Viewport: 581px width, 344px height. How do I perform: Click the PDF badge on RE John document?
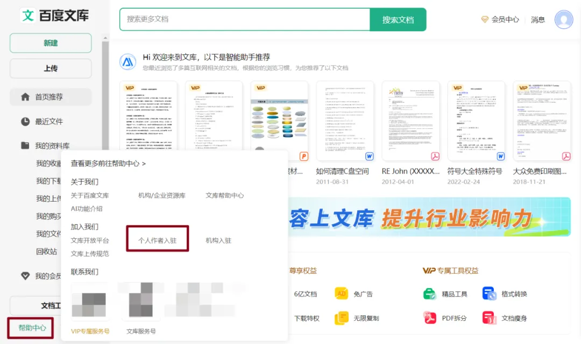click(x=435, y=156)
